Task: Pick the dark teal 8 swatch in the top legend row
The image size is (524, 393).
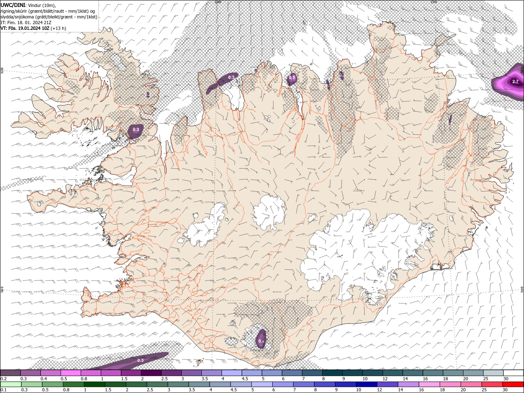Action: [332, 373]
